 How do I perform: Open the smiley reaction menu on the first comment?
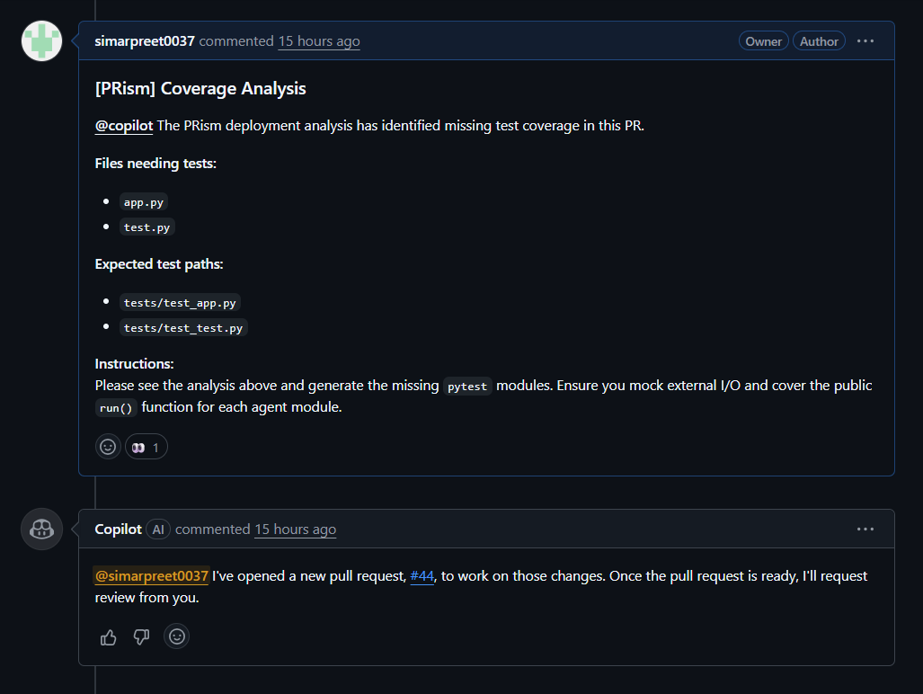(x=108, y=446)
